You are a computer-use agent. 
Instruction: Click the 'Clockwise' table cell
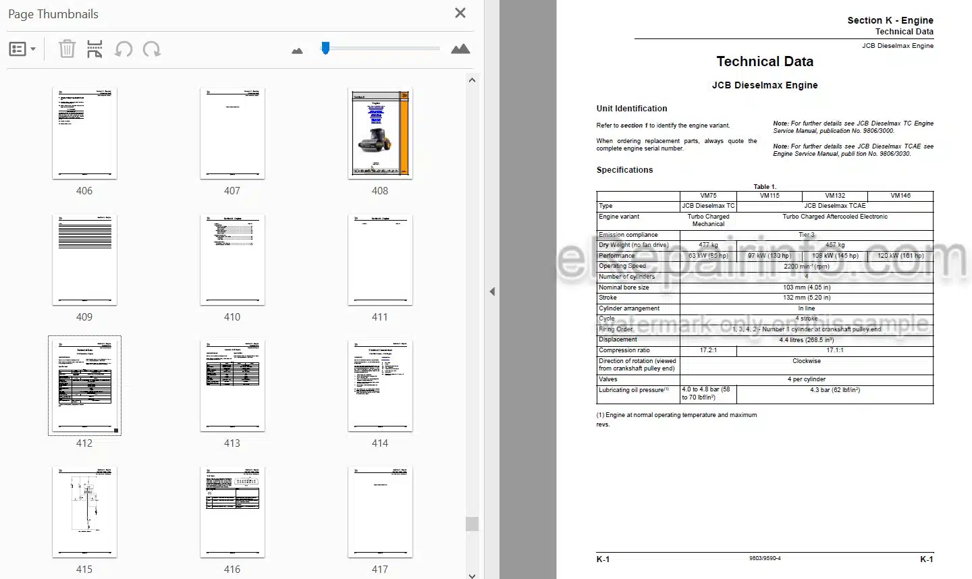(x=807, y=361)
